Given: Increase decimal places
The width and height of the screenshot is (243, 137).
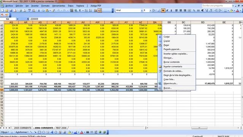Looking at the screenshot, I should click(x=207, y=10).
